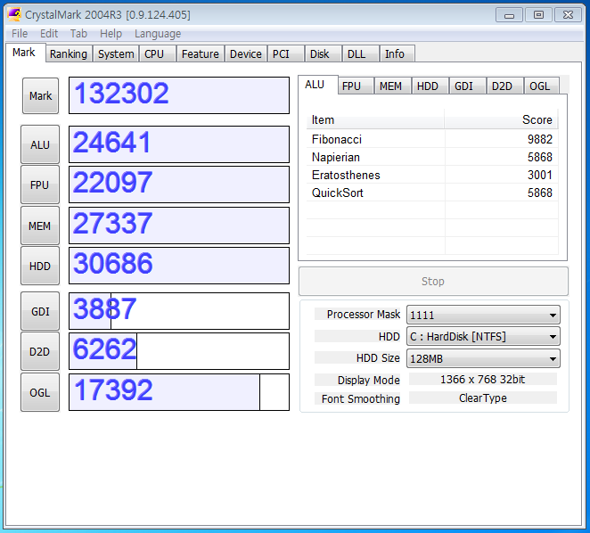The image size is (590, 533).
Task: Click the Eratosthenes score 3001
Action: tap(540, 175)
